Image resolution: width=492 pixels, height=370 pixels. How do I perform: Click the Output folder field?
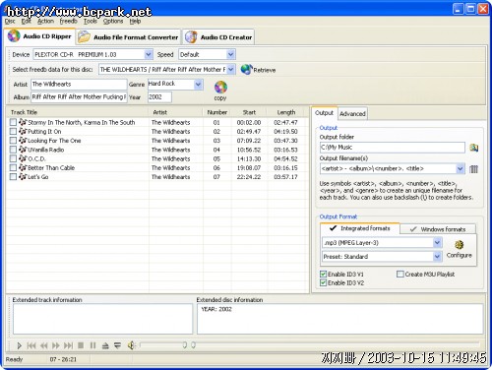pyautogui.click(x=392, y=148)
